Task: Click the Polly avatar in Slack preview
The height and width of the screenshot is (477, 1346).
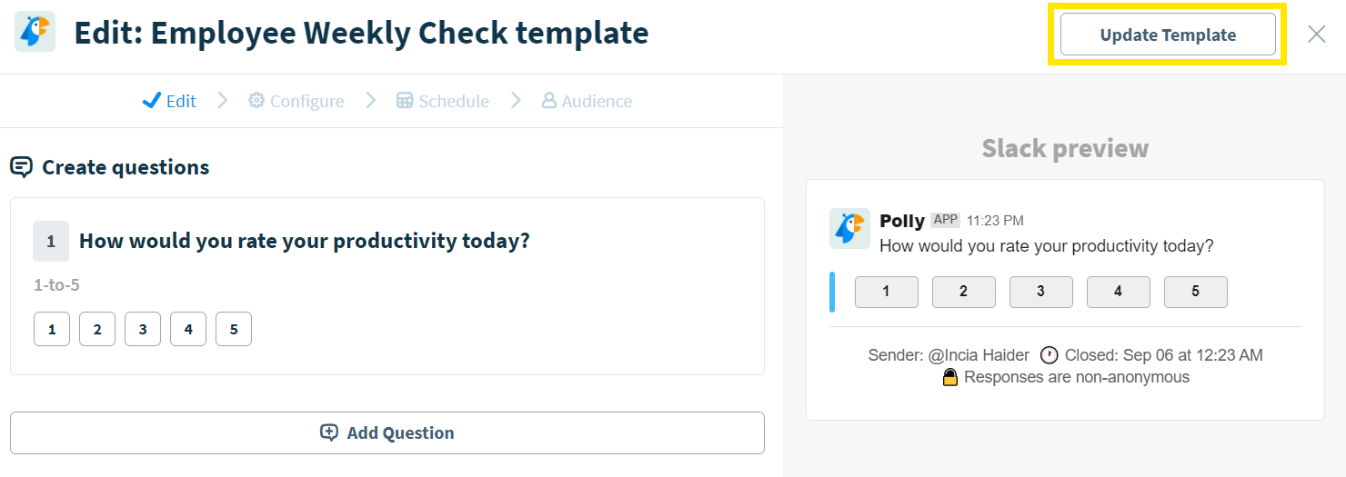Action: (x=849, y=228)
